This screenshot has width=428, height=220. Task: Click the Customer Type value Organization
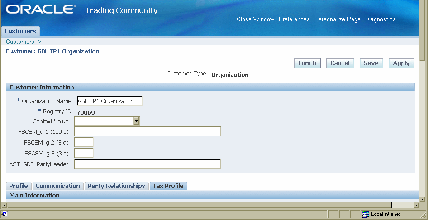coord(230,75)
